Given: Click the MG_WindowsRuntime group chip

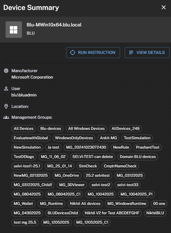Looking at the screenshot, I should (127, 203).
